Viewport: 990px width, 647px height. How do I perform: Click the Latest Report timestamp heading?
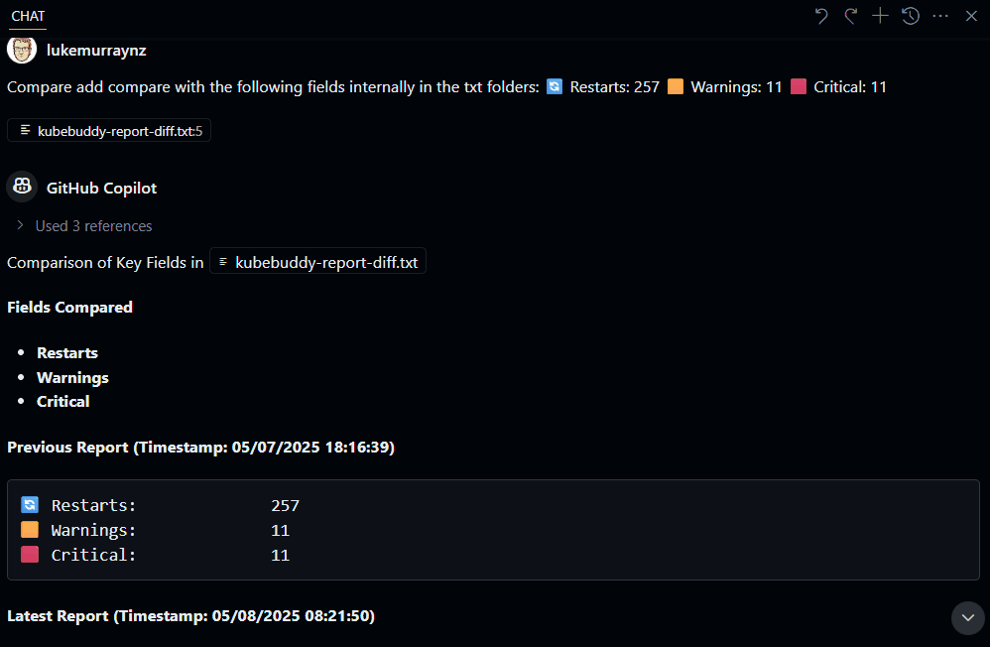coord(190,615)
